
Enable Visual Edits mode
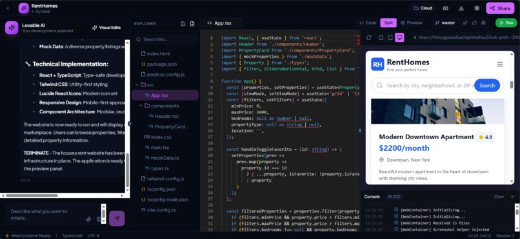tap(106, 28)
